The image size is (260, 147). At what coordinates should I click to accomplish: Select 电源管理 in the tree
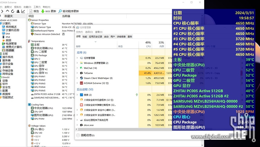coord(11,44)
